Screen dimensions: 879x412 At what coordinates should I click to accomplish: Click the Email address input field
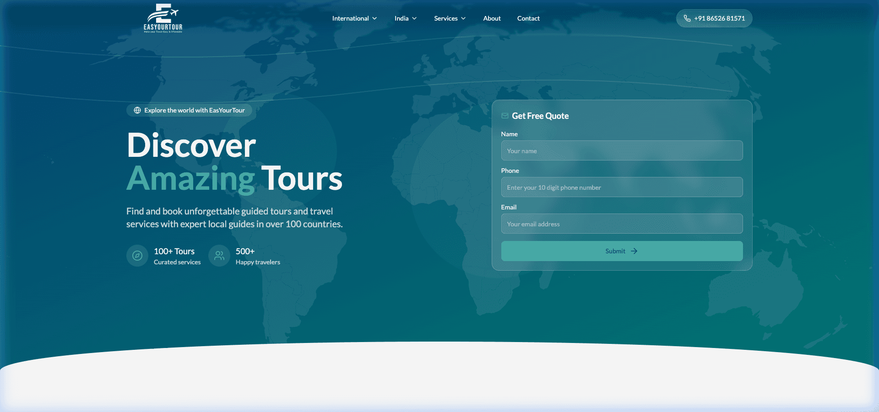[x=622, y=224]
